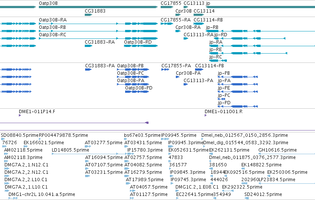Select the Oatp30B-PA protein feature

click(x=133, y=84)
